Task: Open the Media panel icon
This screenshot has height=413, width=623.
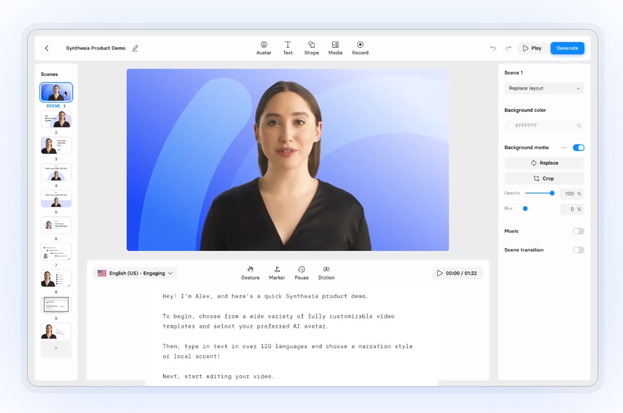Action: pyautogui.click(x=335, y=48)
